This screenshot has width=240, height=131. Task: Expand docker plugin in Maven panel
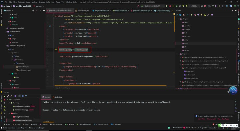(x=181, y=64)
